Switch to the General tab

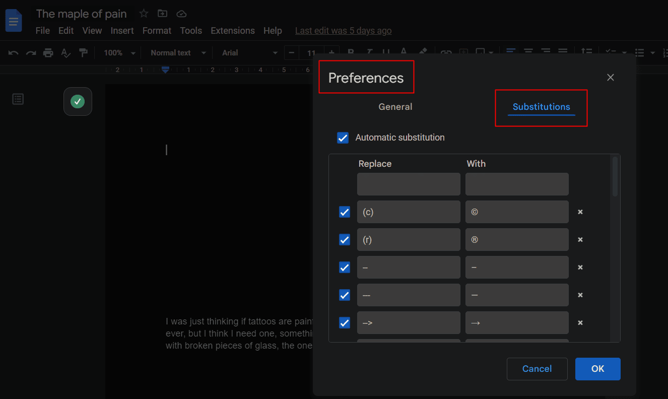395,107
